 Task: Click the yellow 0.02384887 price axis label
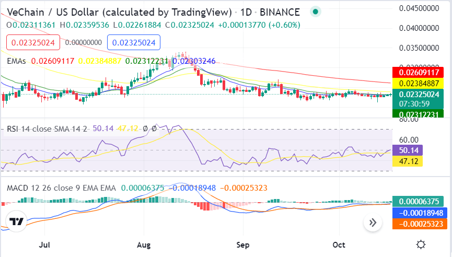click(x=418, y=83)
